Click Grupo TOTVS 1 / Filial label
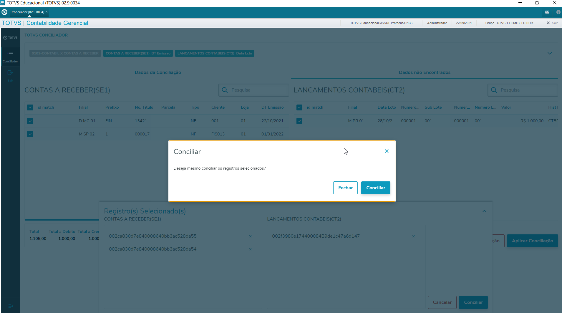This screenshot has height=313, width=562. click(509, 23)
